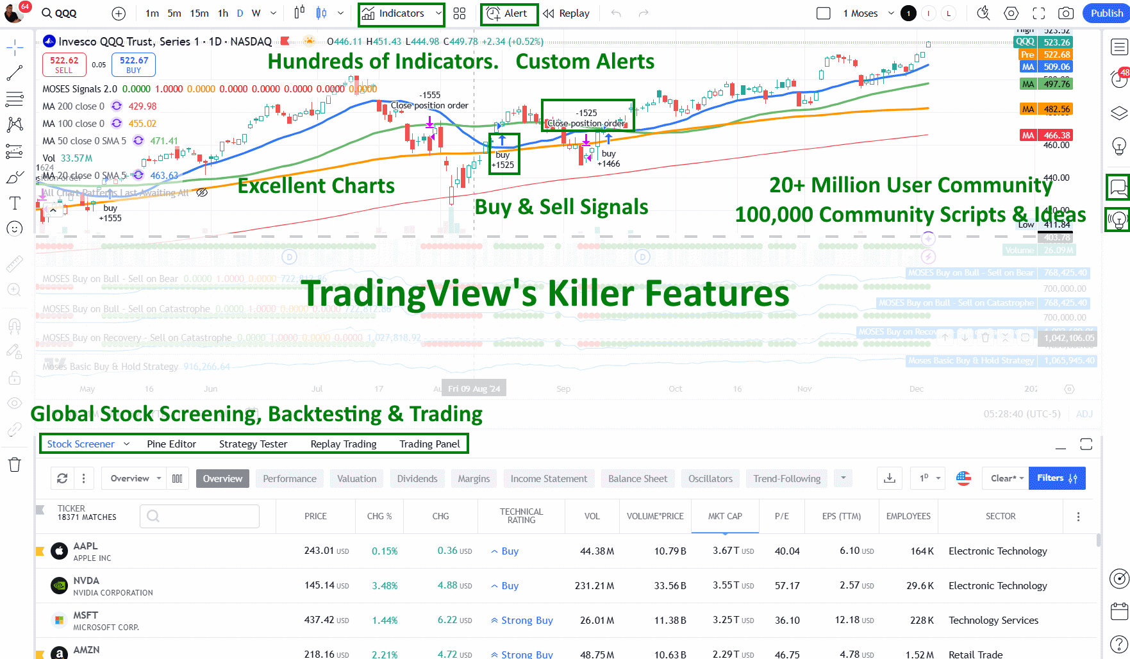
Task: Open the emoji icons tool
Action: [15, 229]
